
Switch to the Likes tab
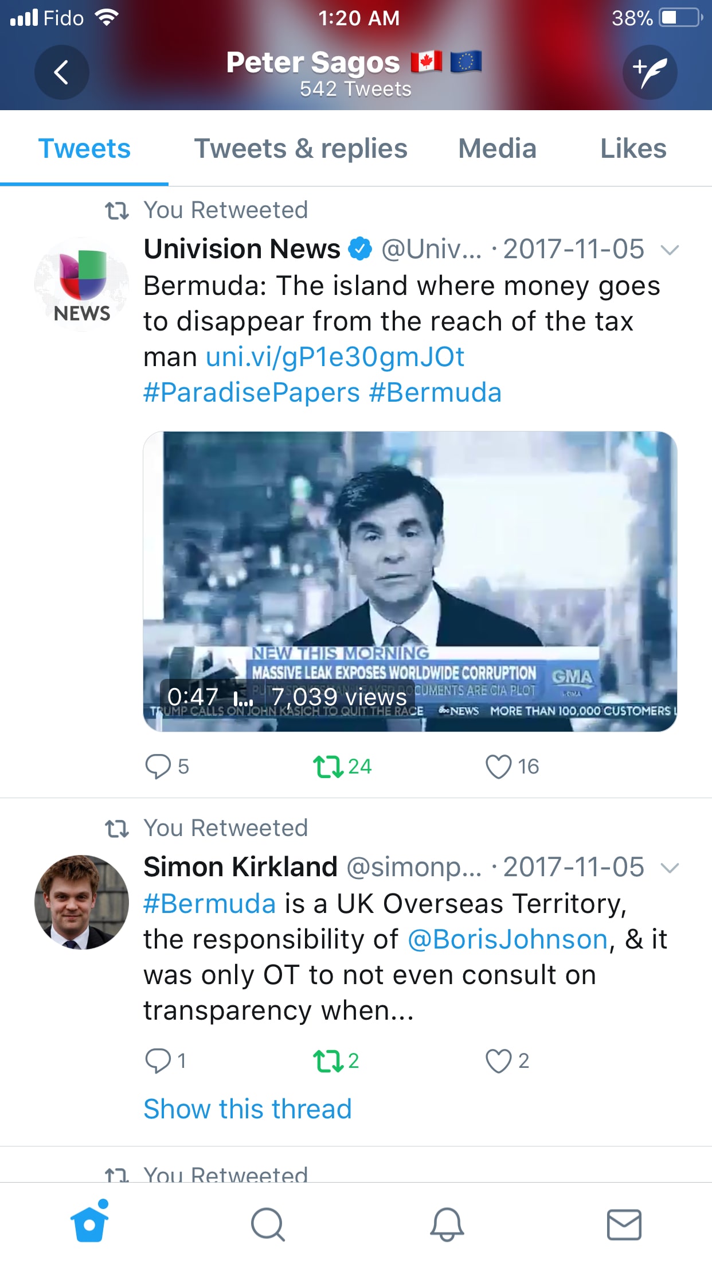[x=633, y=149]
